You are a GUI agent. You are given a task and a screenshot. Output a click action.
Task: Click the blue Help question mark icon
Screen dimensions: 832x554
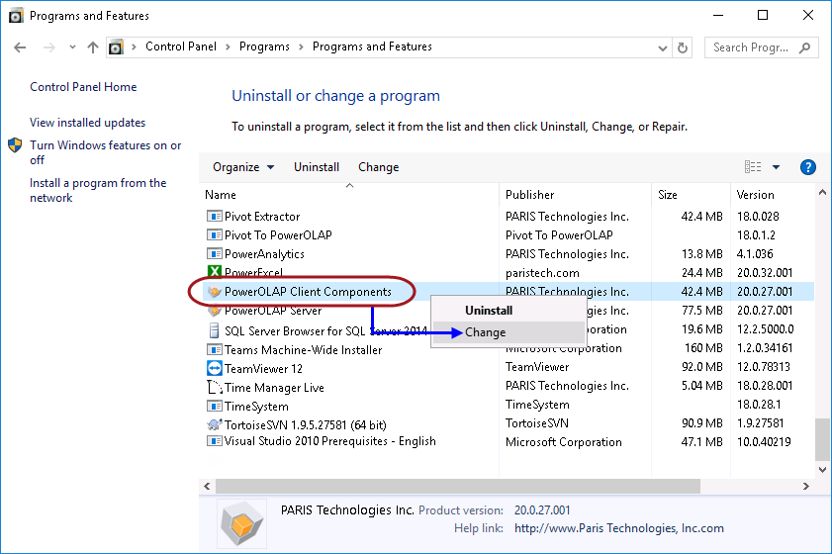click(807, 167)
